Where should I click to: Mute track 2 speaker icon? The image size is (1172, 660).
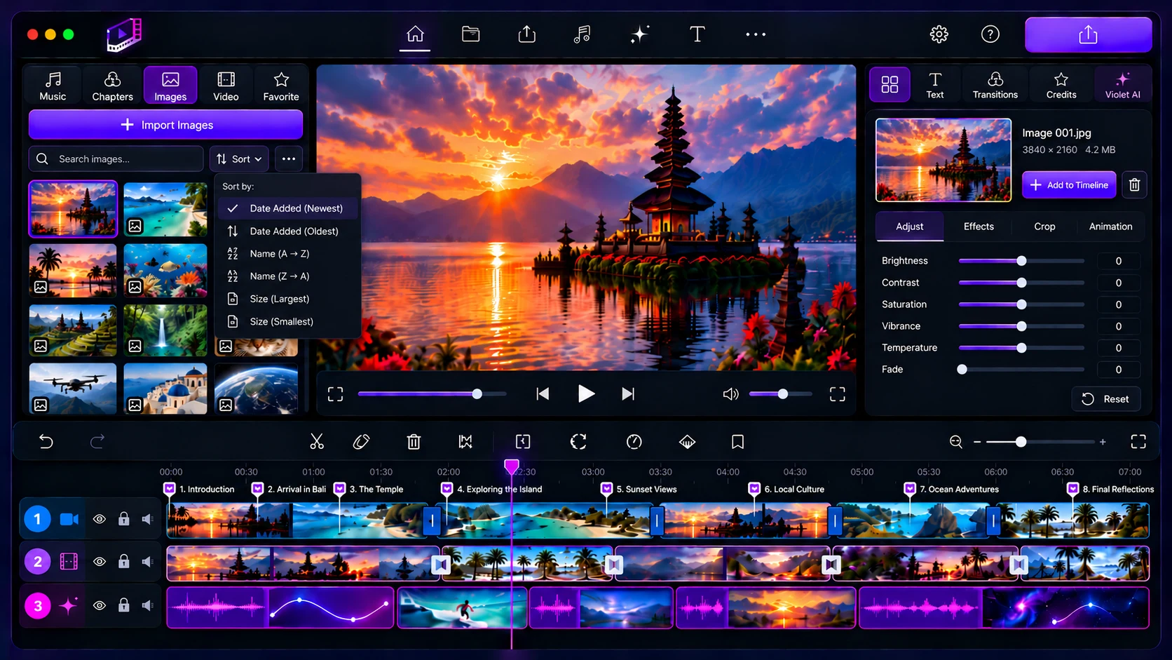click(x=147, y=561)
